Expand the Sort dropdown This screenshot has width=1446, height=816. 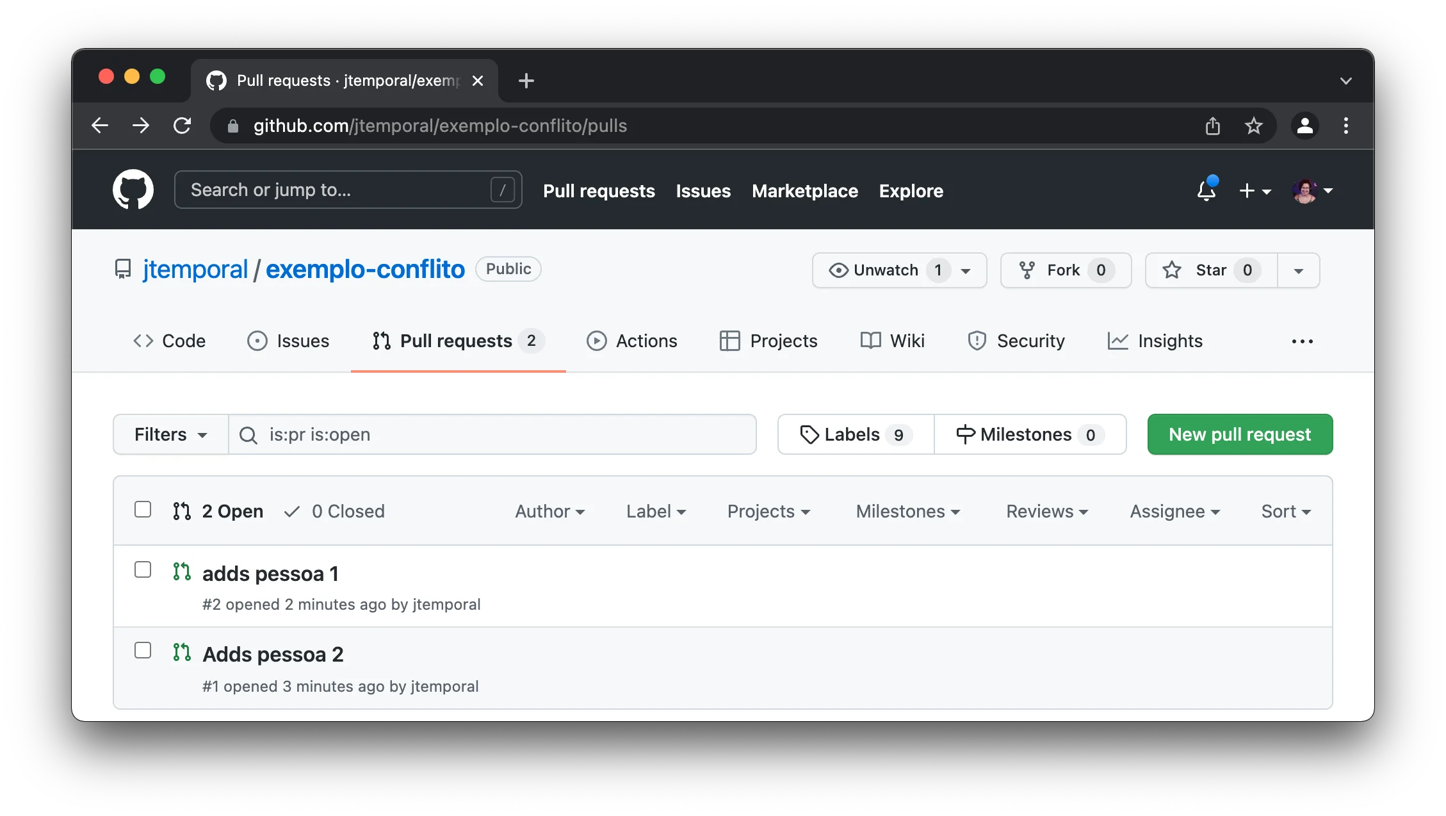click(1285, 511)
